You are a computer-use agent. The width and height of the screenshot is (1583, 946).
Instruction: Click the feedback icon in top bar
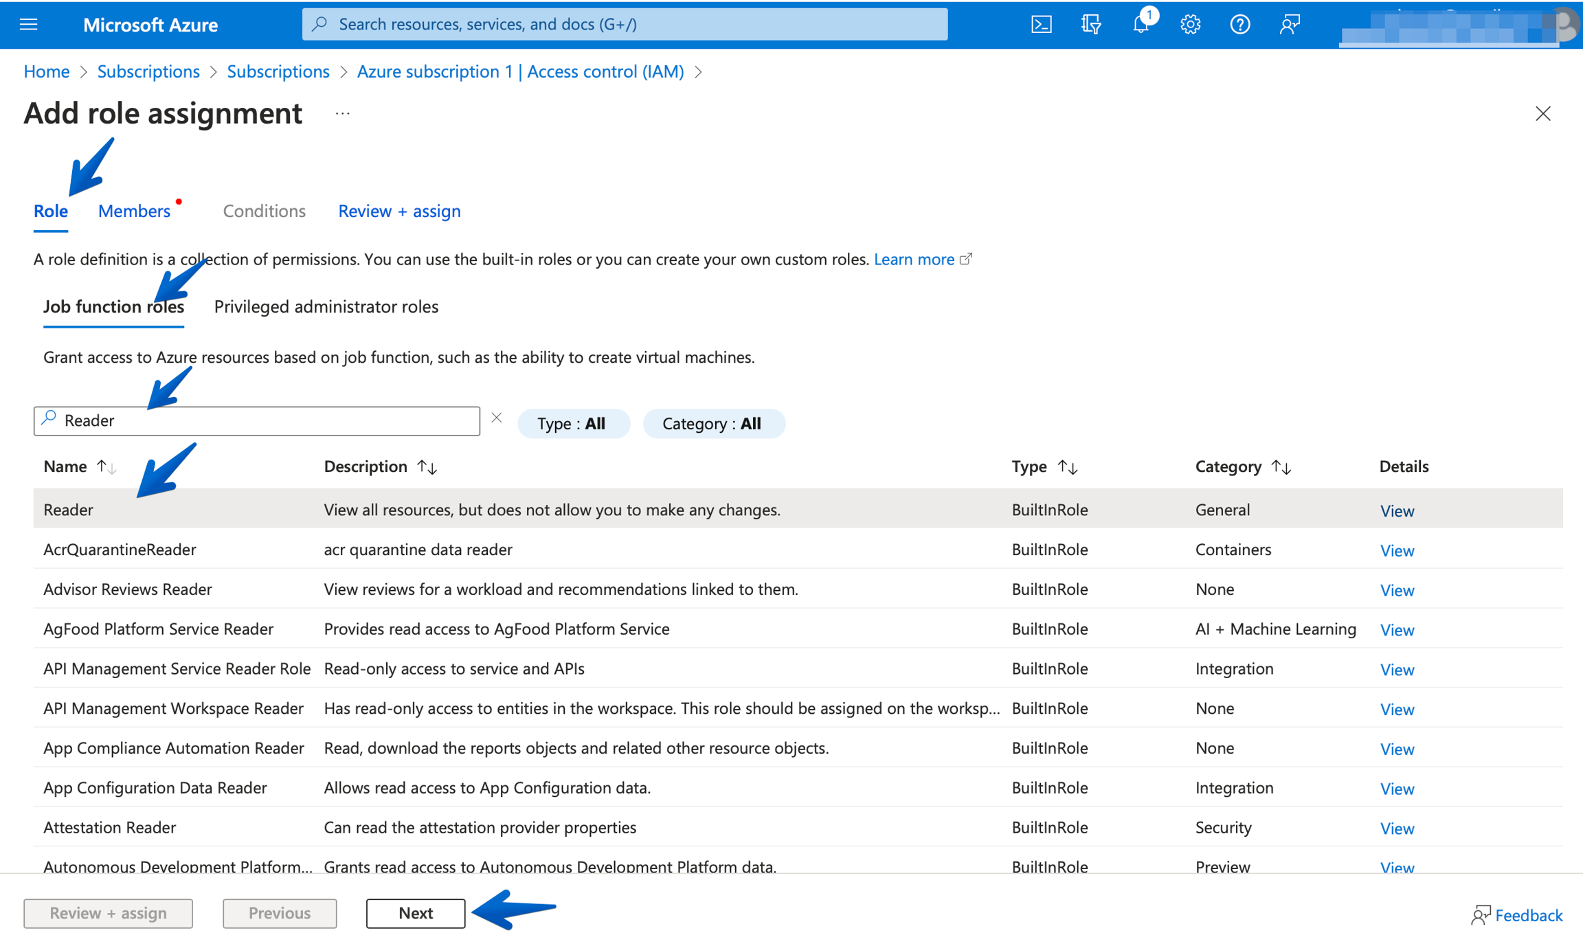(1290, 25)
